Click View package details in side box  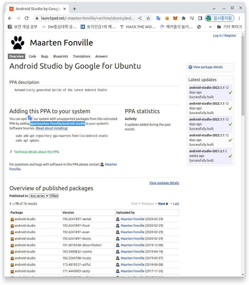click(208, 67)
